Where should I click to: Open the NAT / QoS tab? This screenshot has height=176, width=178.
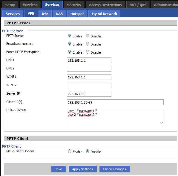point(138,5)
